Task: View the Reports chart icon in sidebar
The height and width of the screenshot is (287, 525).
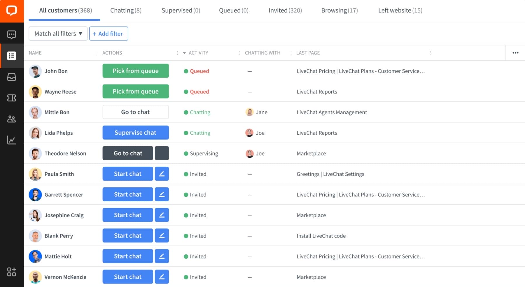Action: tap(12, 140)
